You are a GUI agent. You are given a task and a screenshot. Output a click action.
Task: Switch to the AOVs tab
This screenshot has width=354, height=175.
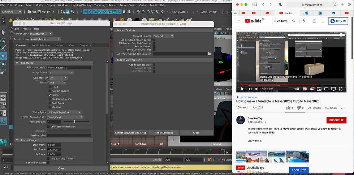pyautogui.click(x=72, y=46)
